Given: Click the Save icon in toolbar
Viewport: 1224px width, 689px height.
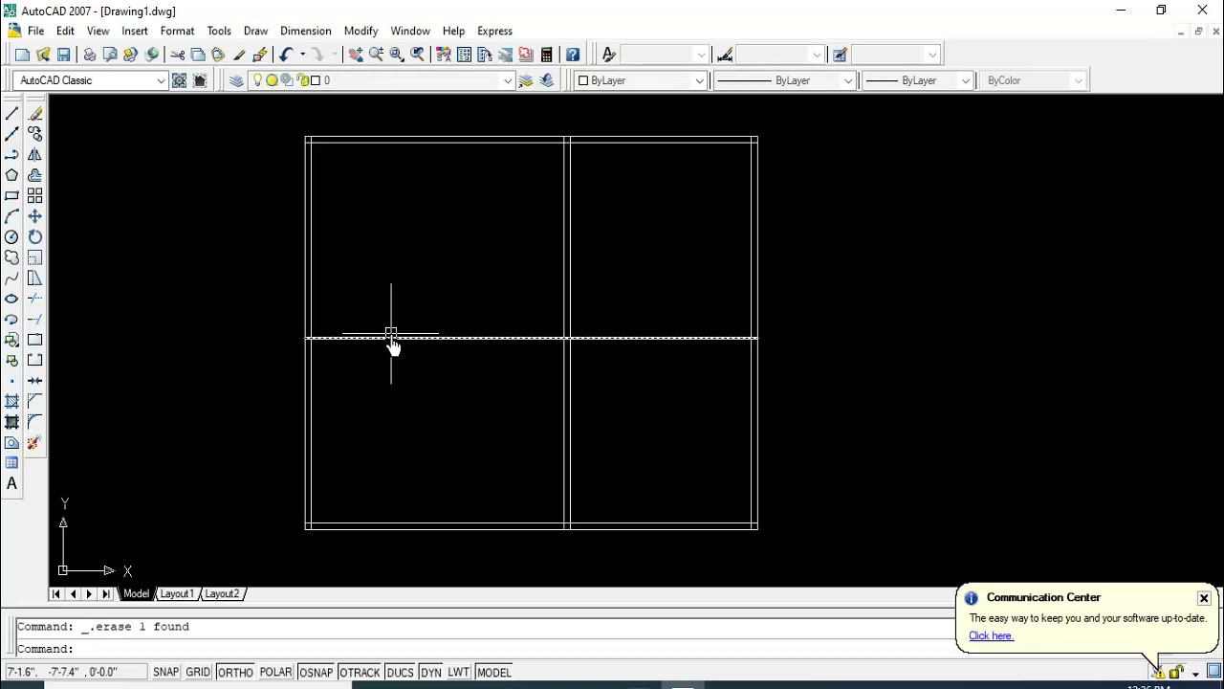Looking at the screenshot, I should [64, 55].
